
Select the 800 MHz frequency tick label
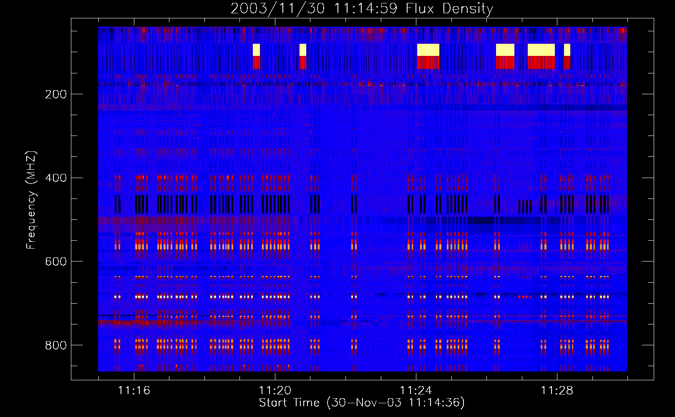pyautogui.click(x=56, y=345)
